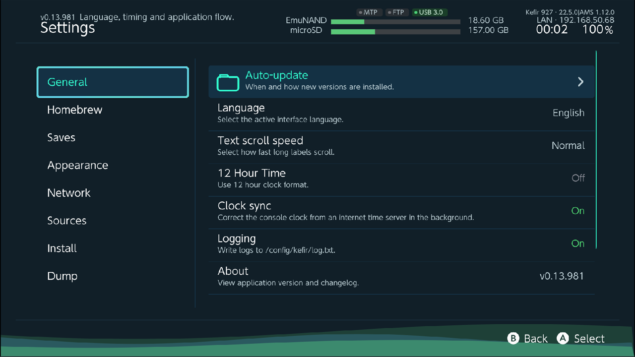Click the USB 3.0 status indicator

coord(430,12)
